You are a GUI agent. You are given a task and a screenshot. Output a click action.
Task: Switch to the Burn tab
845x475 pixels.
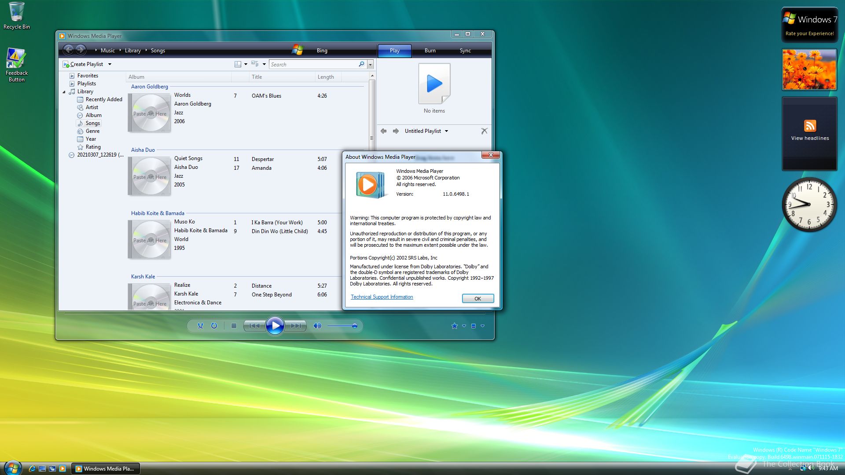pyautogui.click(x=430, y=51)
